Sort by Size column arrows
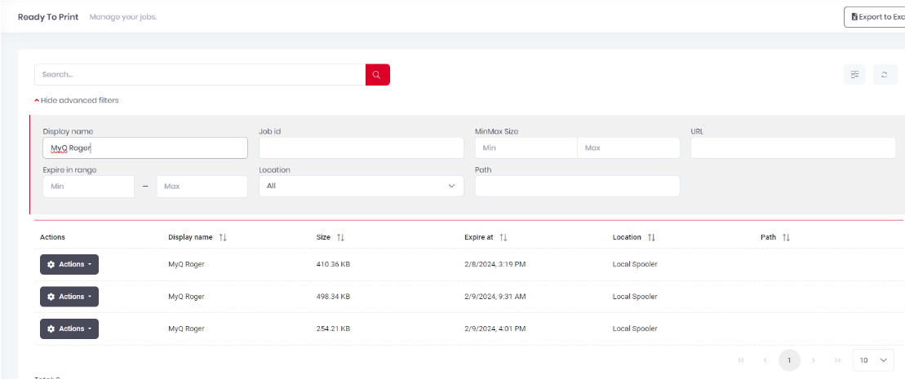The width and height of the screenshot is (905, 379). [340, 237]
